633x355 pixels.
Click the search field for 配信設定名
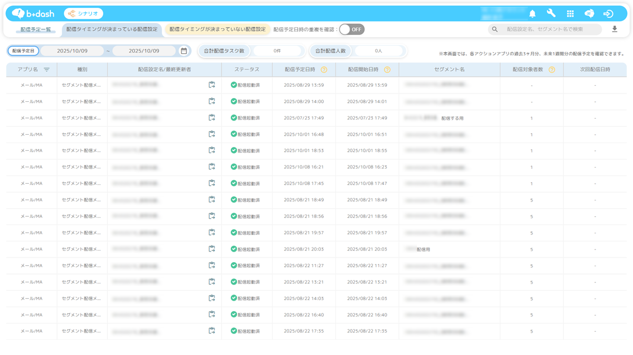(x=549, y=29)
